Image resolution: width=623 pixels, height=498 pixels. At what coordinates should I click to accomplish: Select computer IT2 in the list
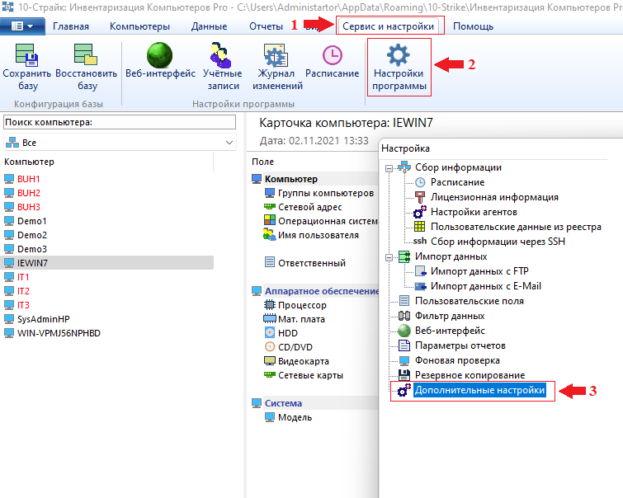(23, 291)
